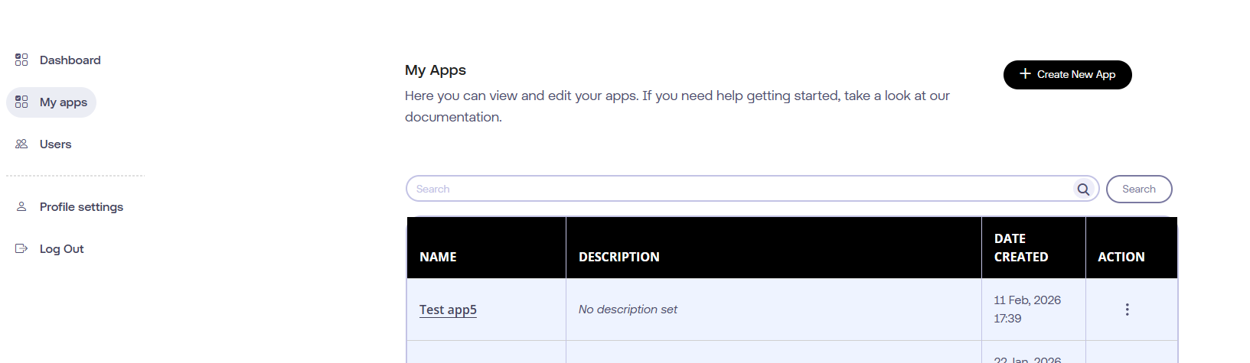Click the Users people icon

(x=21, y=144)
